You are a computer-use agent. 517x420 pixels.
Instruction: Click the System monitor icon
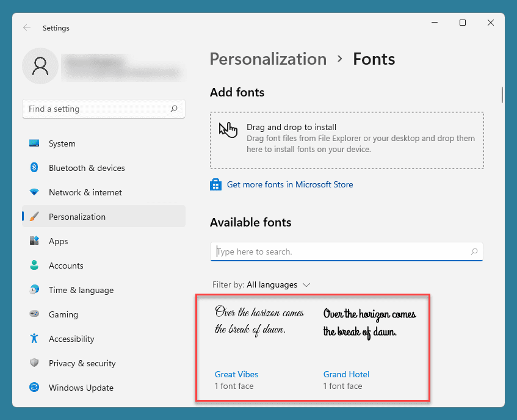(34, 143)
